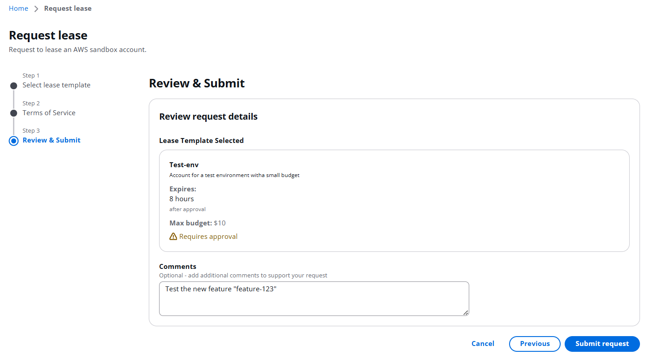Image resolution: width=657 pixels, height=363 pixels.
Task: Click the Comments field label
Action: click(x=177, y=267)
